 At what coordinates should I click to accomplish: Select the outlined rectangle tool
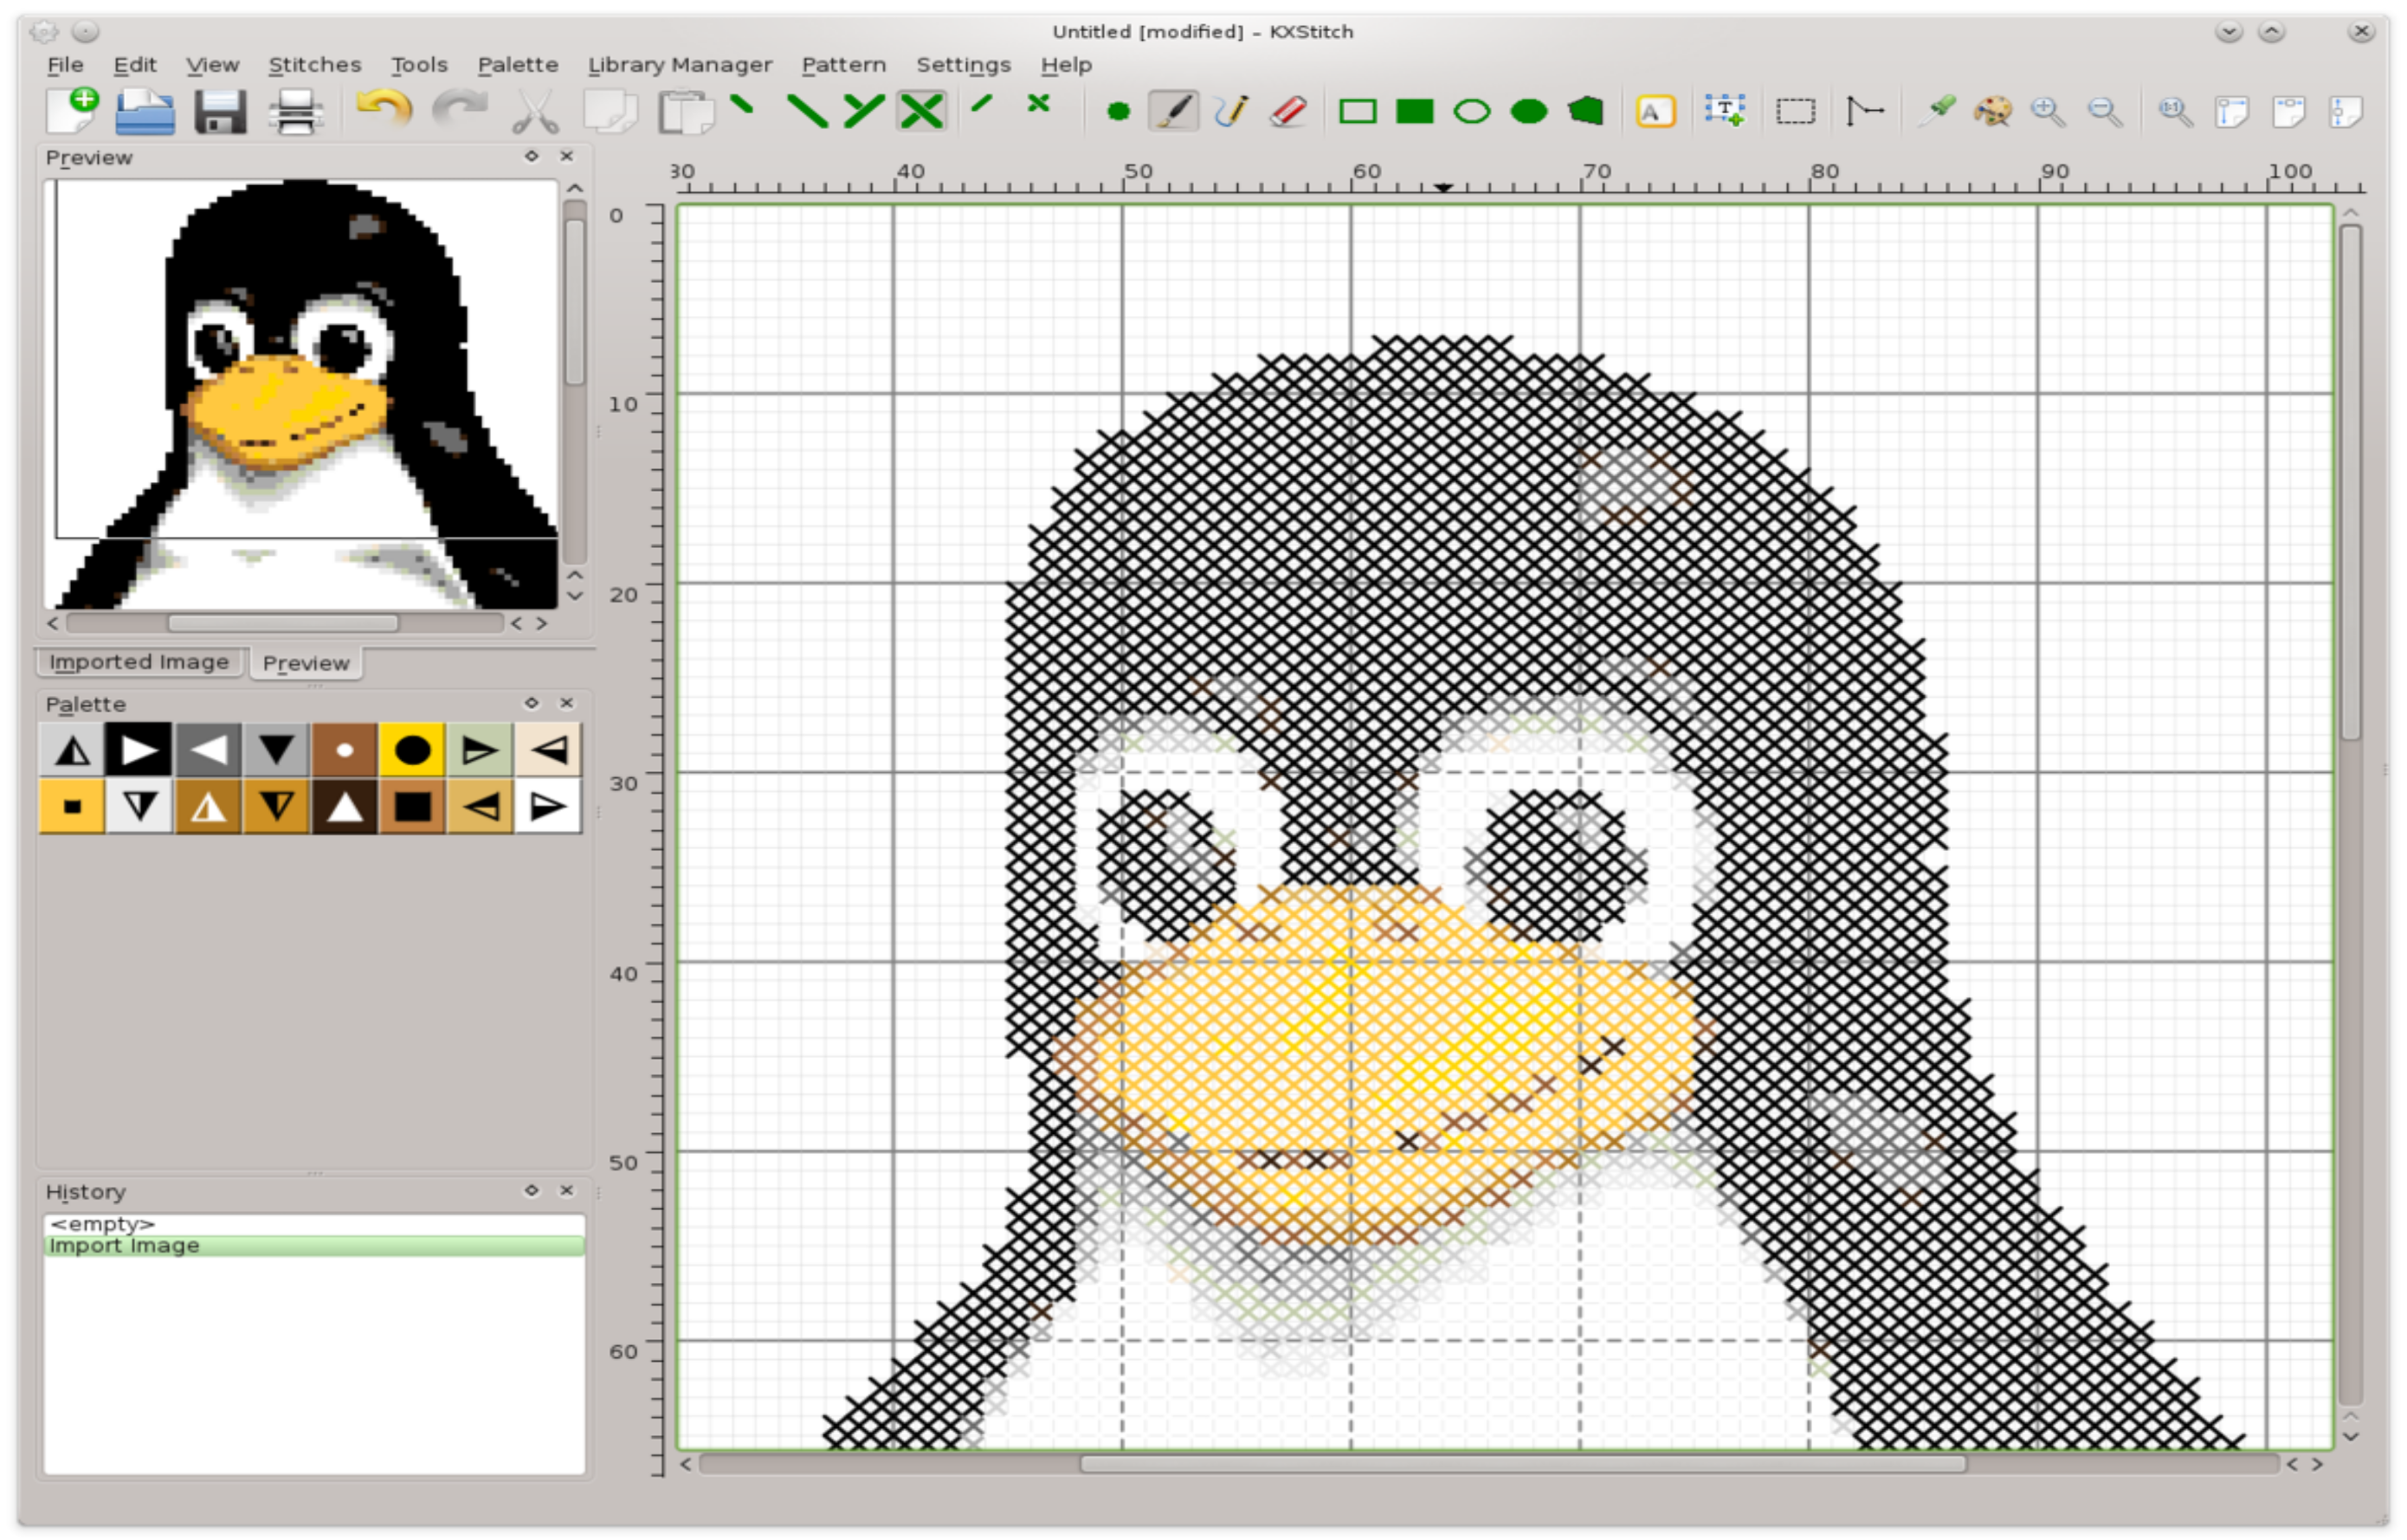coord(1357,111)
